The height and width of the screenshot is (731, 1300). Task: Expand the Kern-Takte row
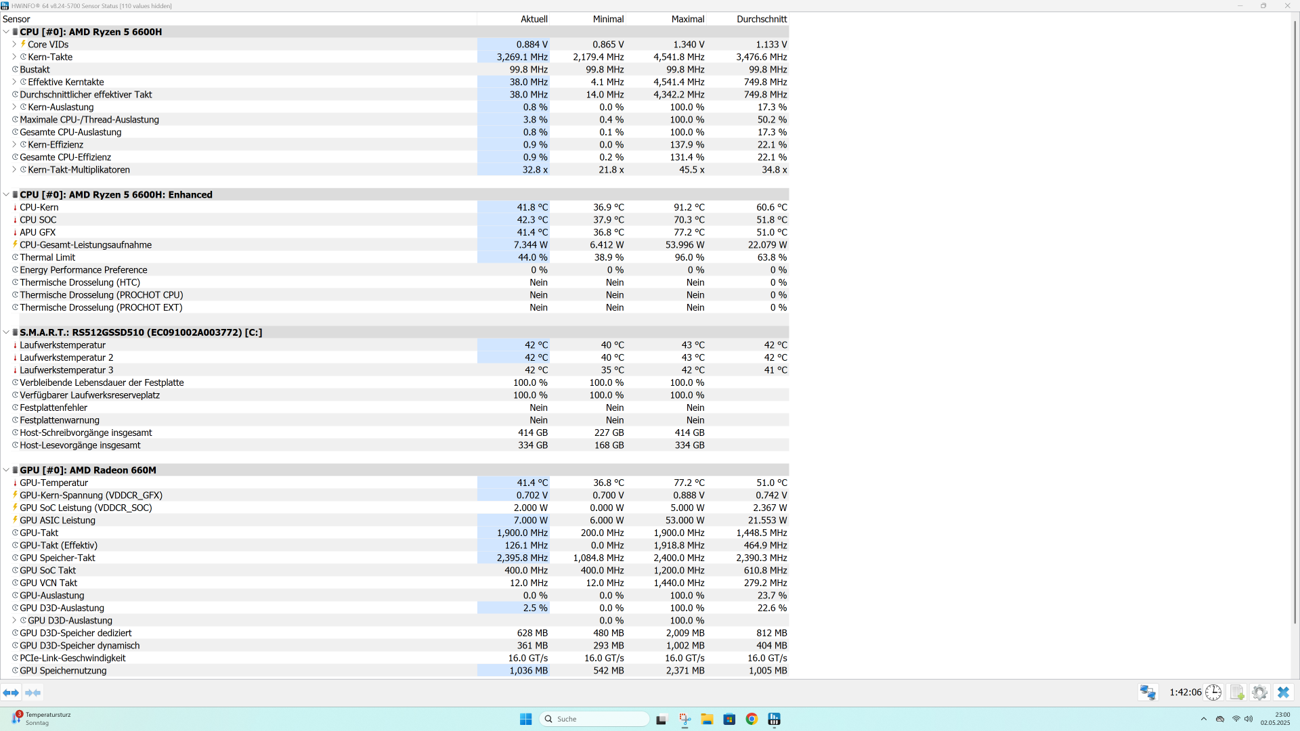click(x=14, y=57)
